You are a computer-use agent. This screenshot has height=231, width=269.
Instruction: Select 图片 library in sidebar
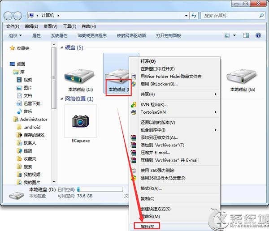(28, 88)
